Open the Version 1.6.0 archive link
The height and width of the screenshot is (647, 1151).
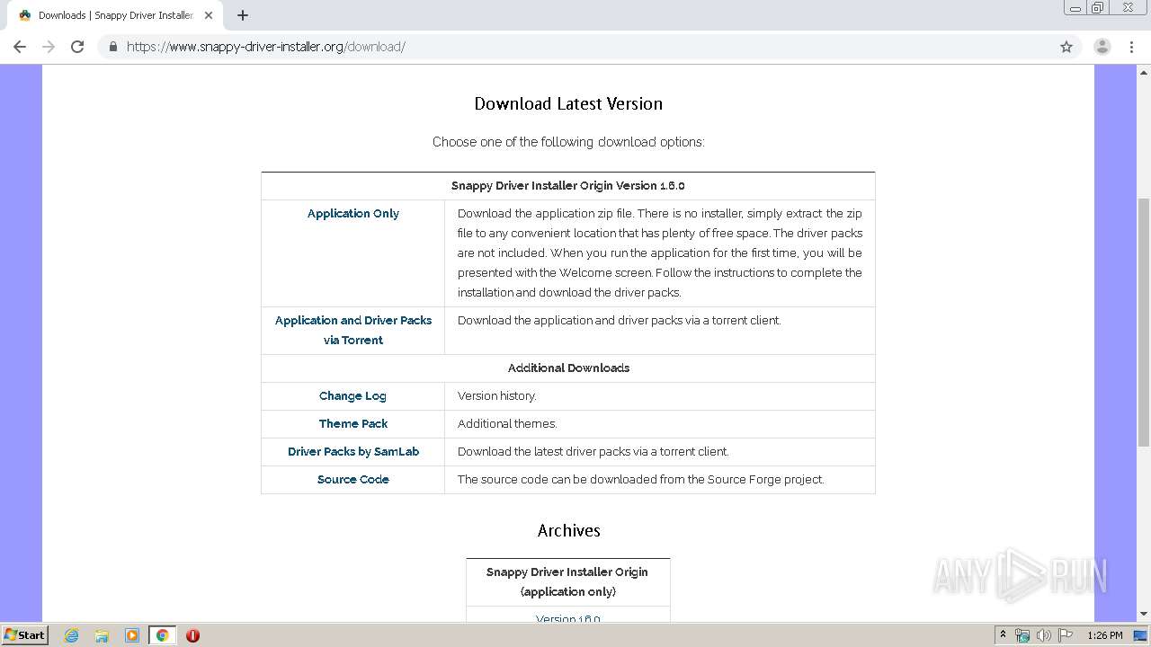click(x=568, y=618)
